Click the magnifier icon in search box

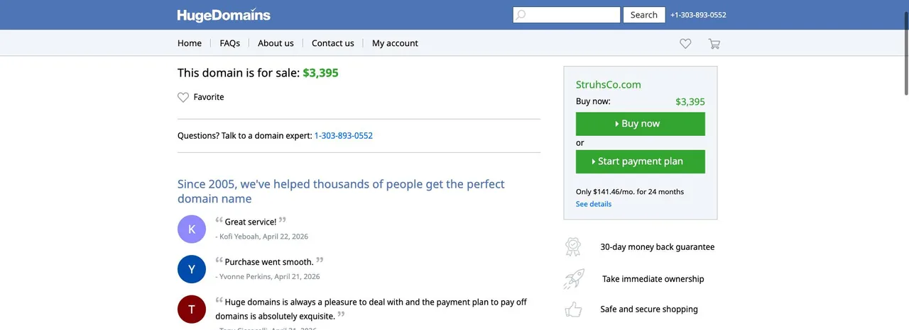[x=521, y=15]
